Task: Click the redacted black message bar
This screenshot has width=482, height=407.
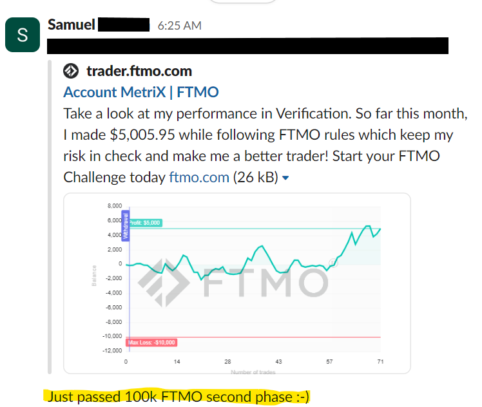Action: pyautogui.click(x=247, y=46)
